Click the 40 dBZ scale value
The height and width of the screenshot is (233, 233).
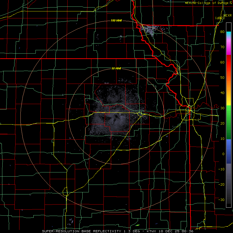(222, 93)
